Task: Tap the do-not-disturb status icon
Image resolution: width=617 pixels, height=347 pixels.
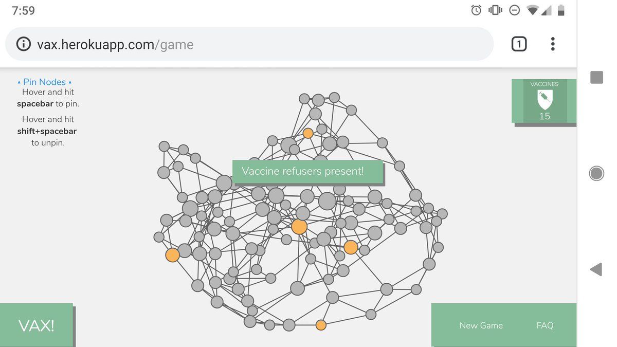Action: (x=514, y=10)
